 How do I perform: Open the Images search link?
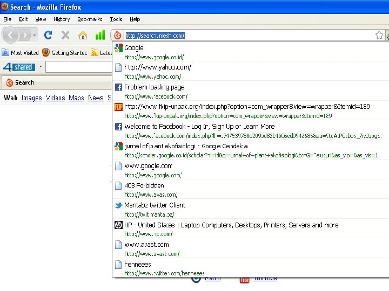[x=31, y=98]
